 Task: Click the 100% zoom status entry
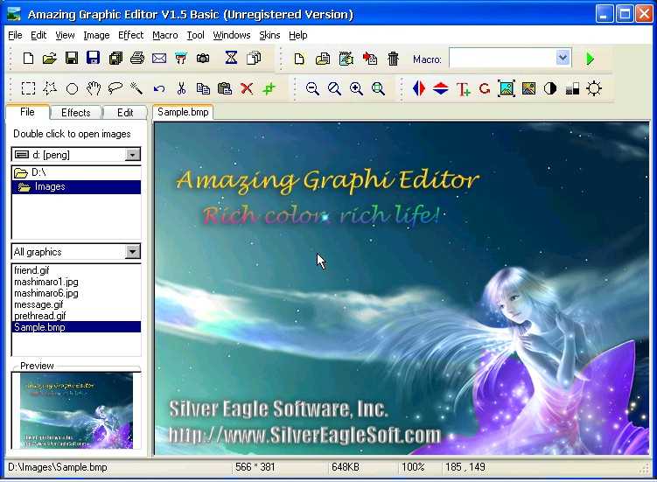(x=413, y=467)
